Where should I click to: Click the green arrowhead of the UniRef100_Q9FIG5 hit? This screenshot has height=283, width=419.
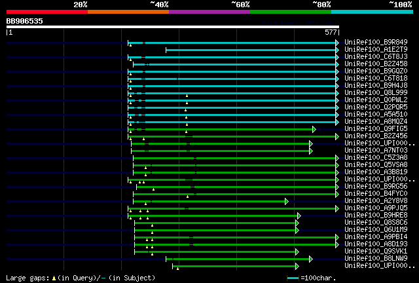(314, 130)
